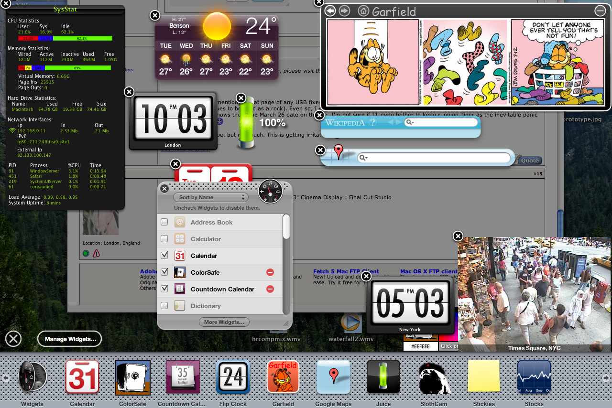
Task: Close the New York flip clock
Action: (366, 276)
